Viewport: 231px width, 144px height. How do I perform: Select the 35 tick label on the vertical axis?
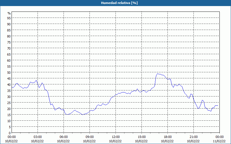pos(9,91)
